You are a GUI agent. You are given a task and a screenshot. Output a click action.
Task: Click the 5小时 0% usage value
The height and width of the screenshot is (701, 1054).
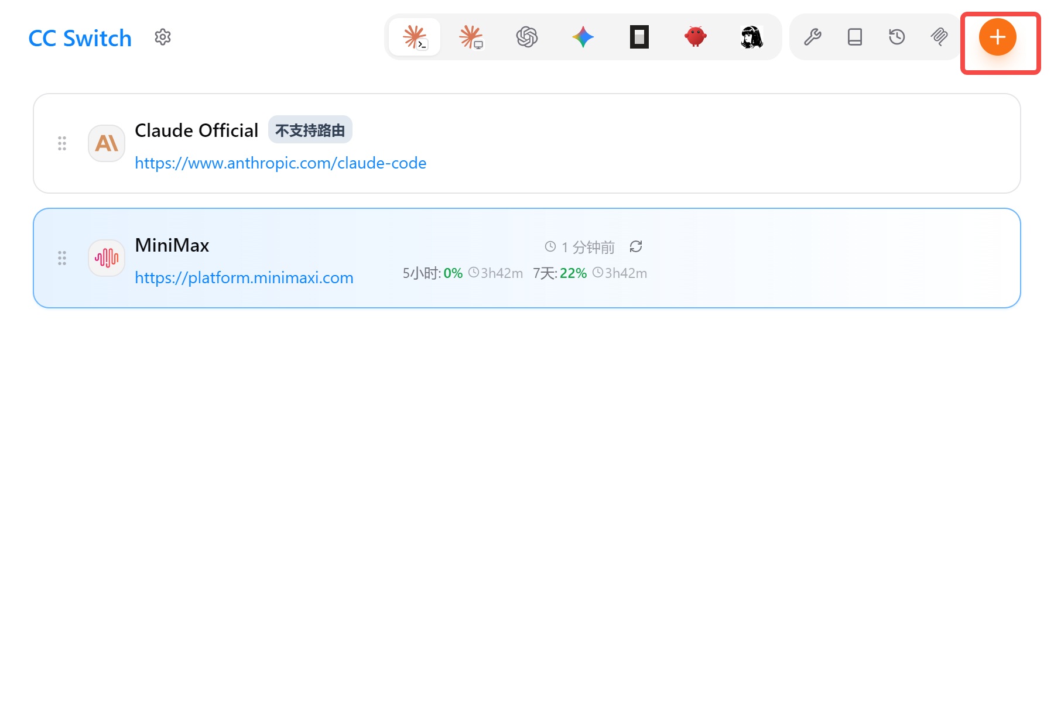coord(453,273)
